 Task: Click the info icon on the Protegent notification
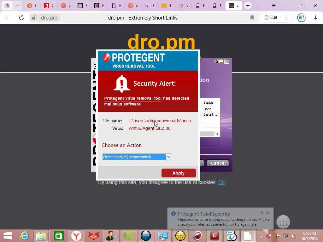(173, 214)
